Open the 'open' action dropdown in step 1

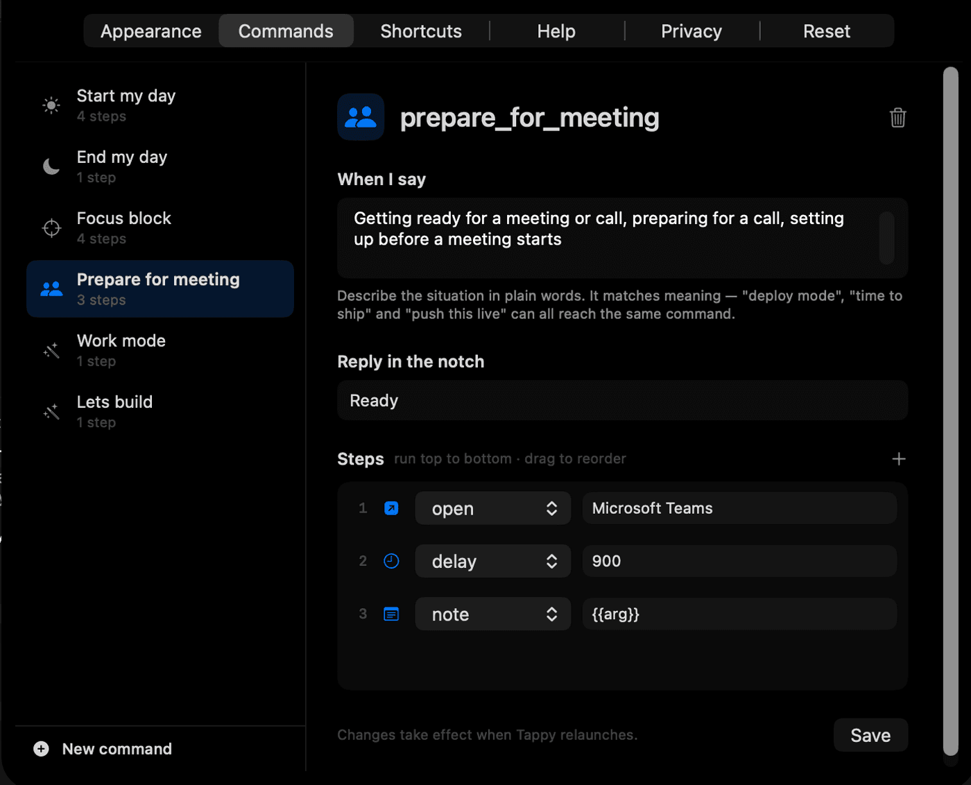pyautogui.click(x=493, y=508)
